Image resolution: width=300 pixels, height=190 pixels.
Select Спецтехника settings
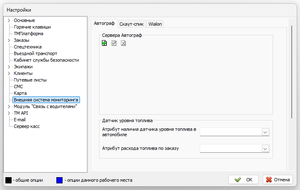click(x=28, y=47)
